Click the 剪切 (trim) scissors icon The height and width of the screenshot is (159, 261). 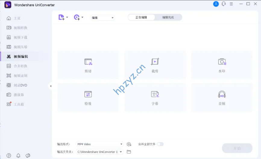(x=88, y=62)
